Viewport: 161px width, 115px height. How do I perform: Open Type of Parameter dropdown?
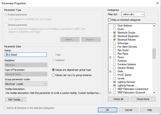(26, 74)
